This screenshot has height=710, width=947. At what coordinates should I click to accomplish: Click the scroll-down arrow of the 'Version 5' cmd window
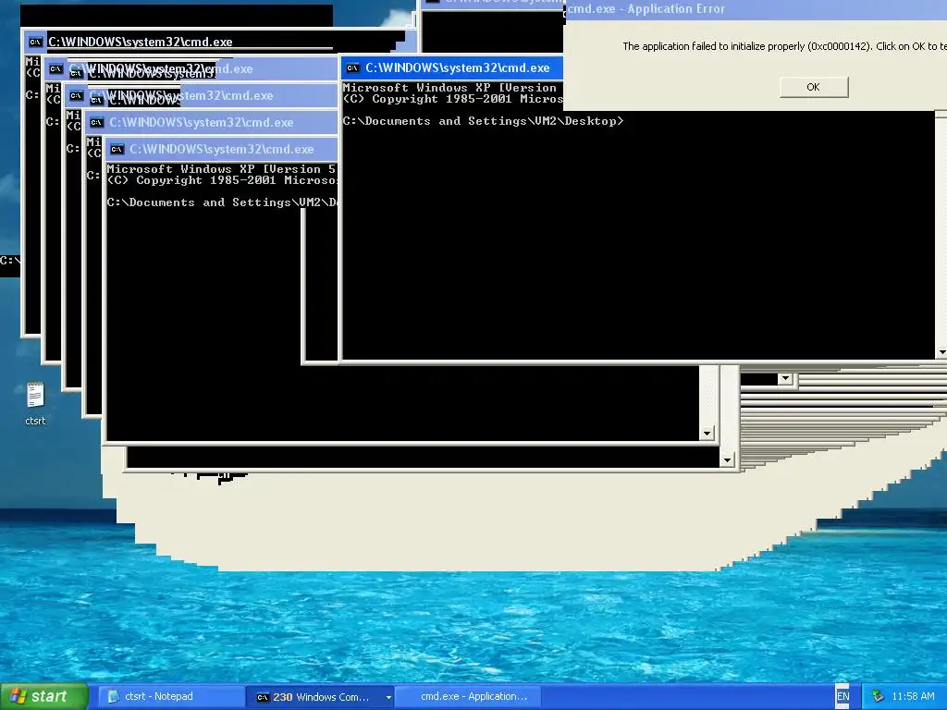pyautogui.click(x=707, y=433)
